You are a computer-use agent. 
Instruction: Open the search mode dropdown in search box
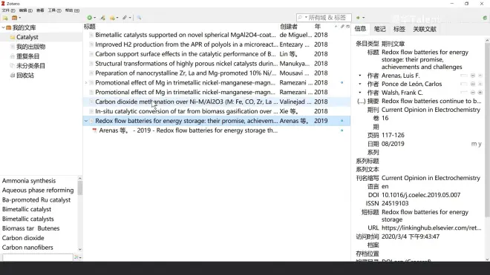pyautogui.click(x=302, y=18)
